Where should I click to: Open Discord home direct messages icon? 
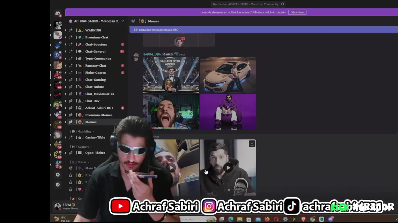pos(58,13)
